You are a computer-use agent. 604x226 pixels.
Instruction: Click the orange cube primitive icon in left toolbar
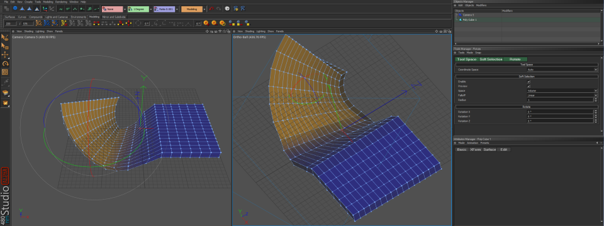point(6,93)
